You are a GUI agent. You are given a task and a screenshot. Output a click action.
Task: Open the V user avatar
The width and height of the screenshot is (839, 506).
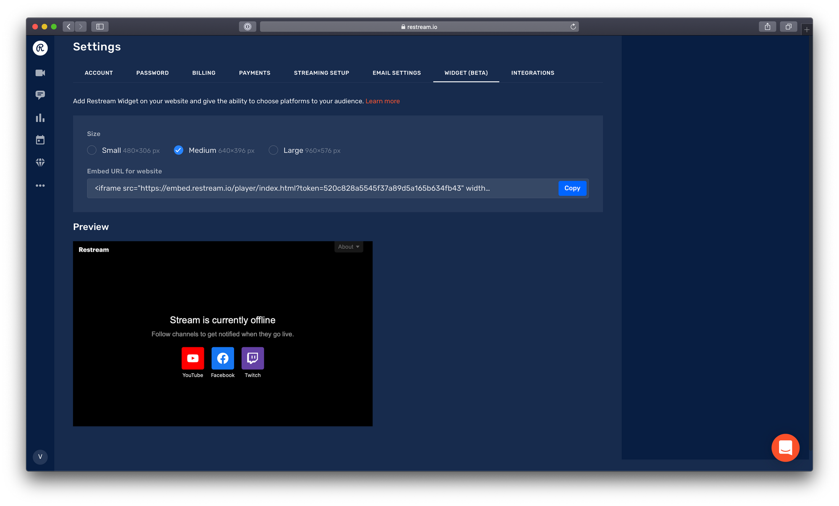(40, 457)
